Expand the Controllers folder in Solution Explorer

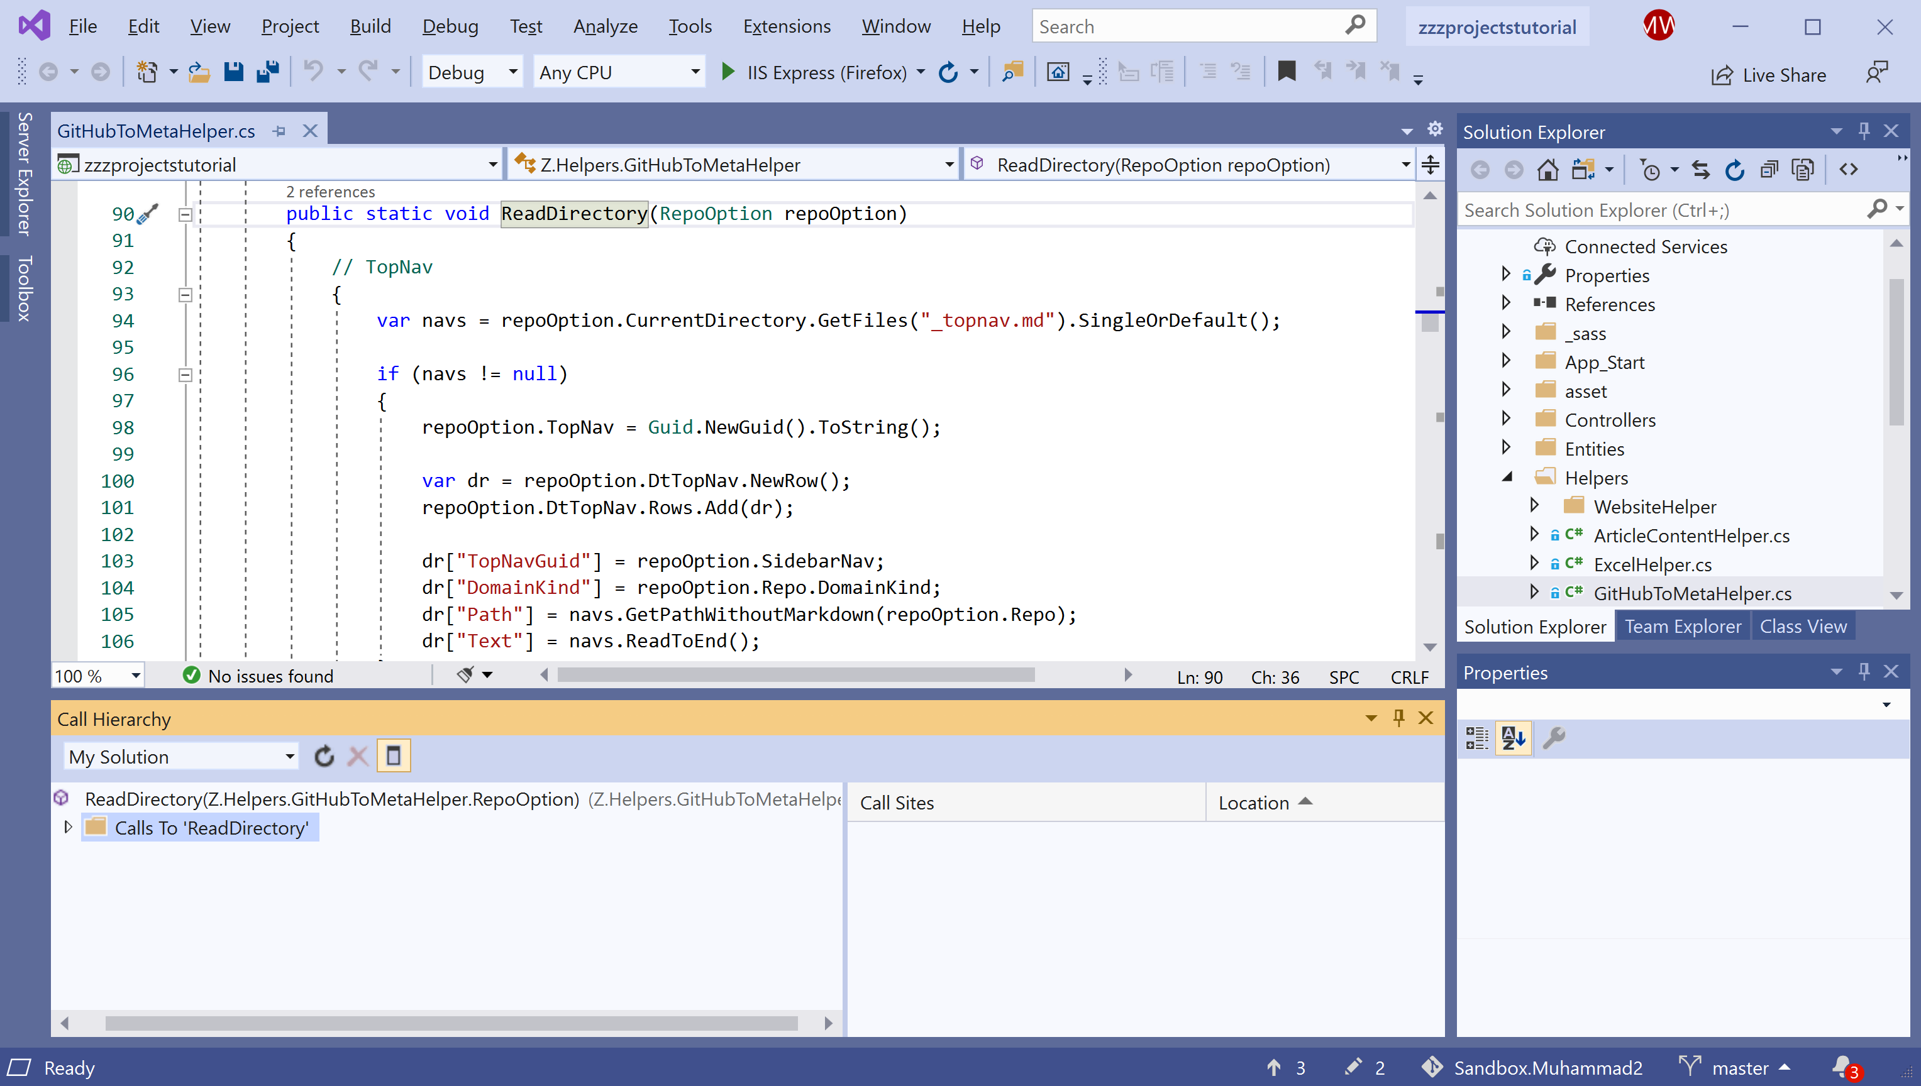point(1505,420)
